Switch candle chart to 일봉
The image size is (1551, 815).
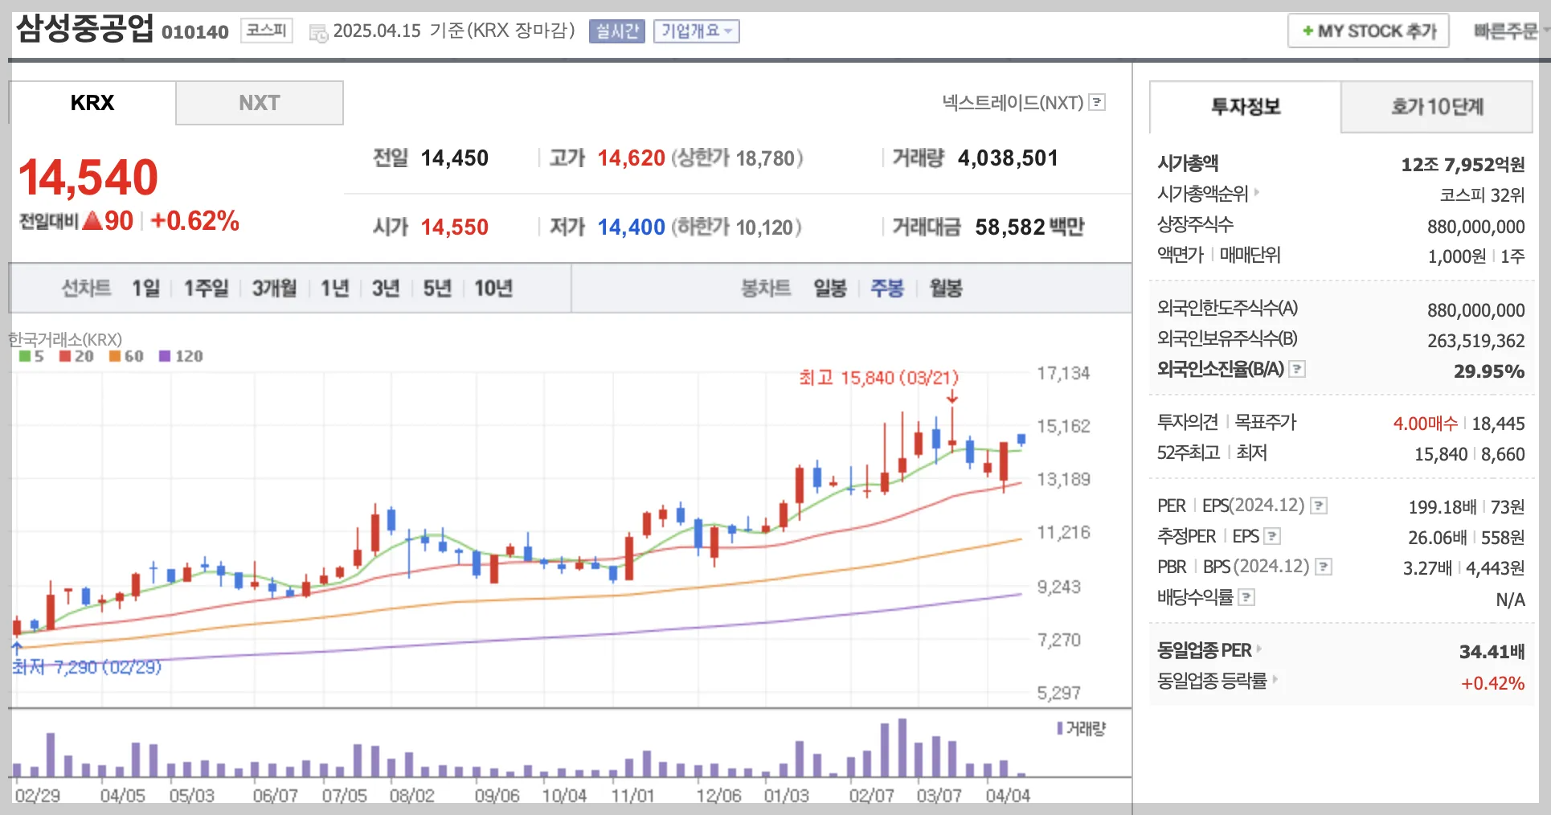(830, 288)
